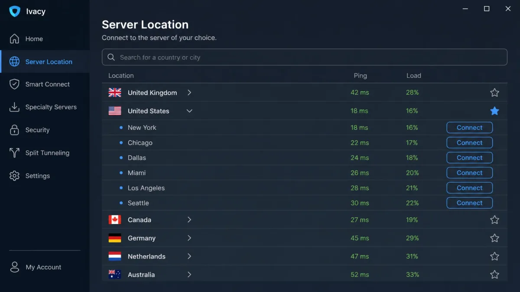Screen dimensions: 520x292
Task: Open Split Tunneling section
Action: [x=45, y=153]
